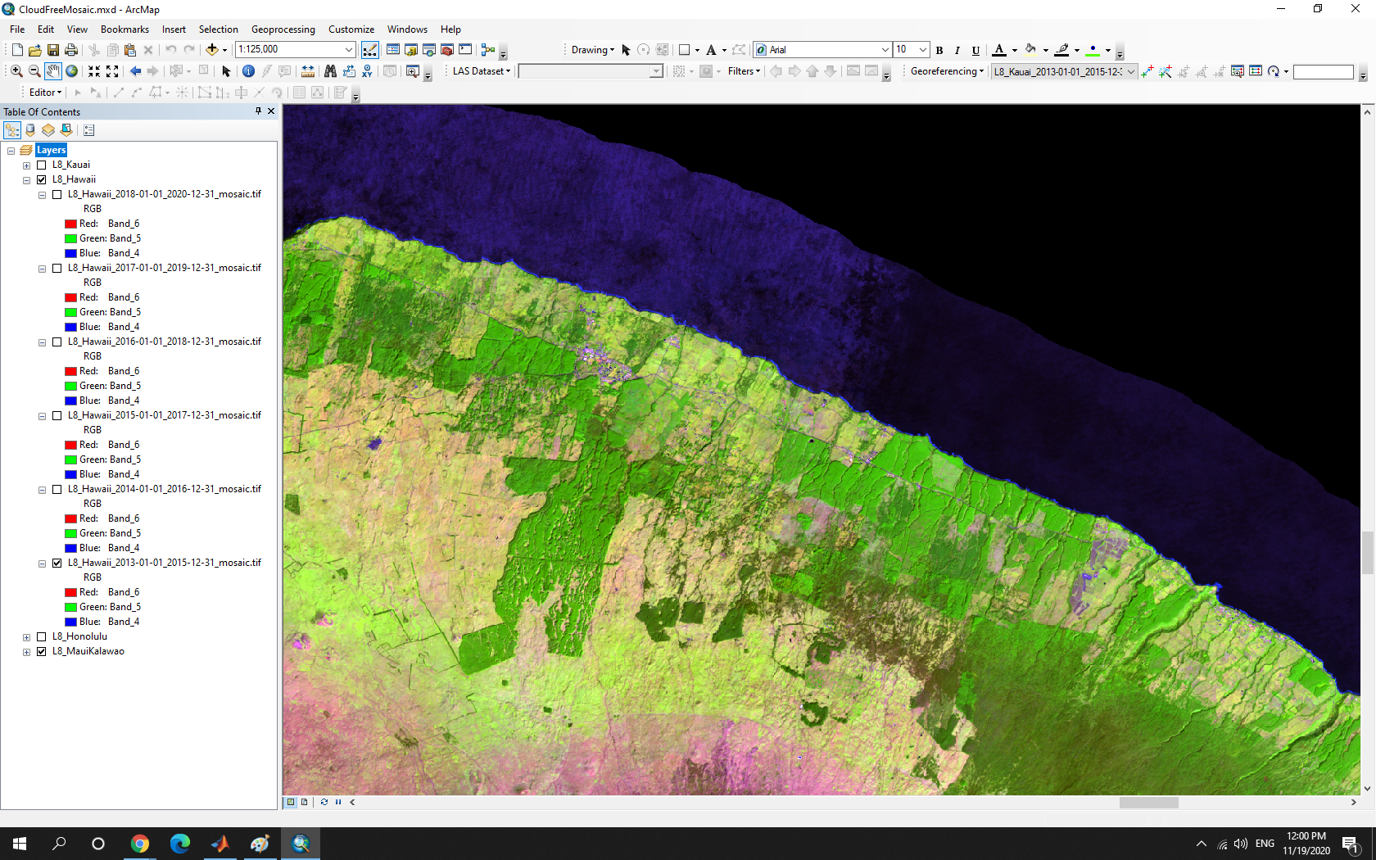Open the Georeferencing layer dropdown
This screenshot has height=860, width=1376.
pos(1130,71)
